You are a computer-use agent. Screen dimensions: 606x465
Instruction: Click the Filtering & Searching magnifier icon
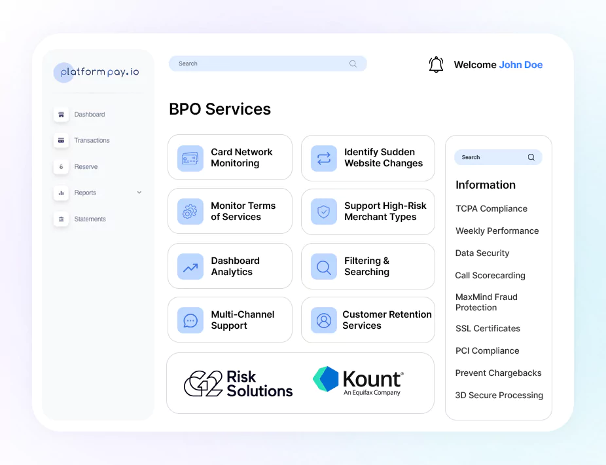324,267
